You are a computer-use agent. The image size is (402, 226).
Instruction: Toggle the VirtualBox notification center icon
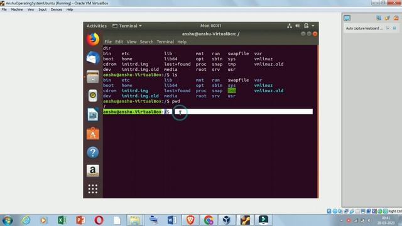(x=347, y=18)
